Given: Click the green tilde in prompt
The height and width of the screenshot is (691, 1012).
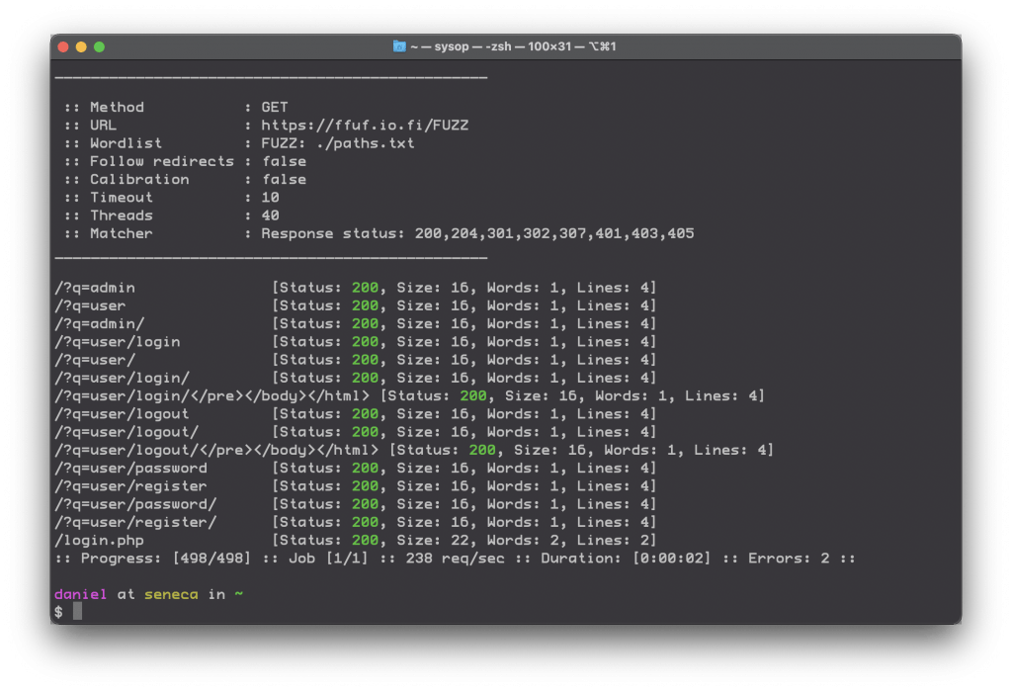Looking at the screenshot, I should pyautogui.click(x=239, y=595).
